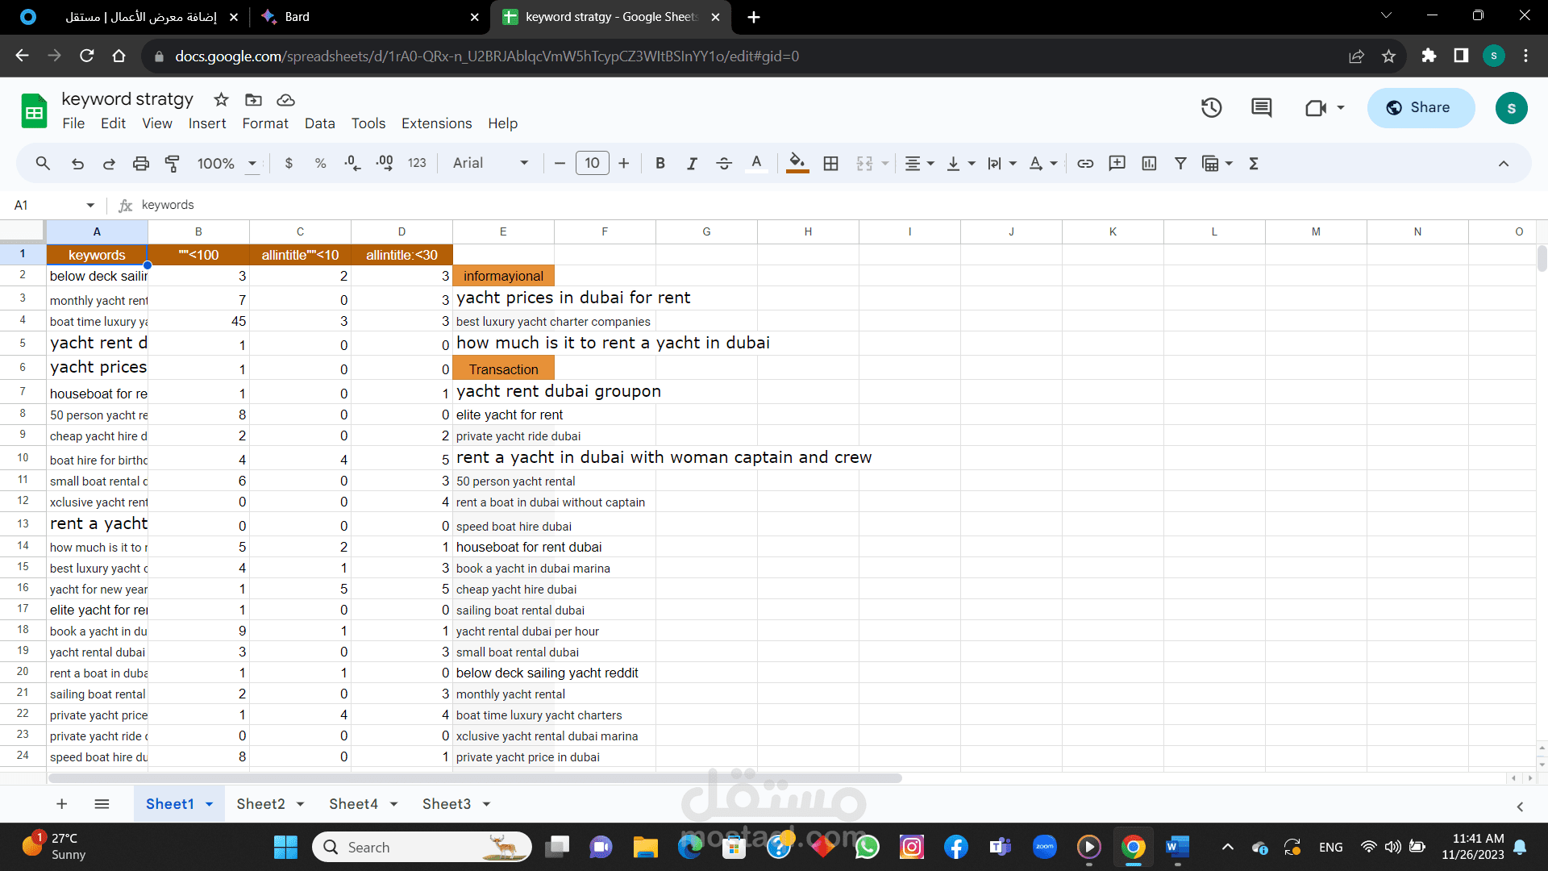Screen dimensions: 1548x871
Task: Switch to the Sheet4 tab
Action: 353,804
